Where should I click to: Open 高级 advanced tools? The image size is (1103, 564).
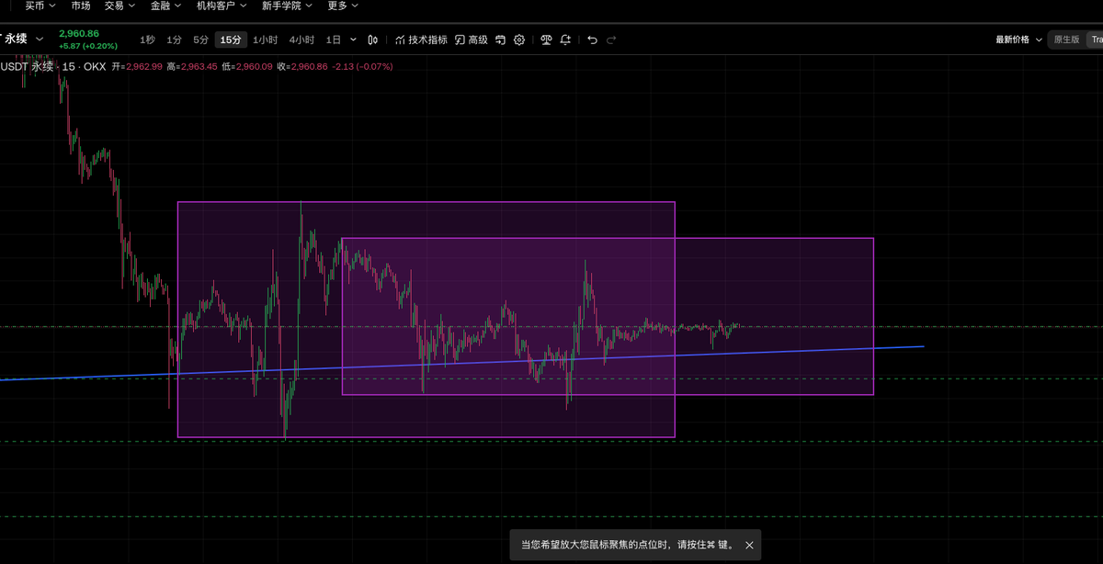472,39
